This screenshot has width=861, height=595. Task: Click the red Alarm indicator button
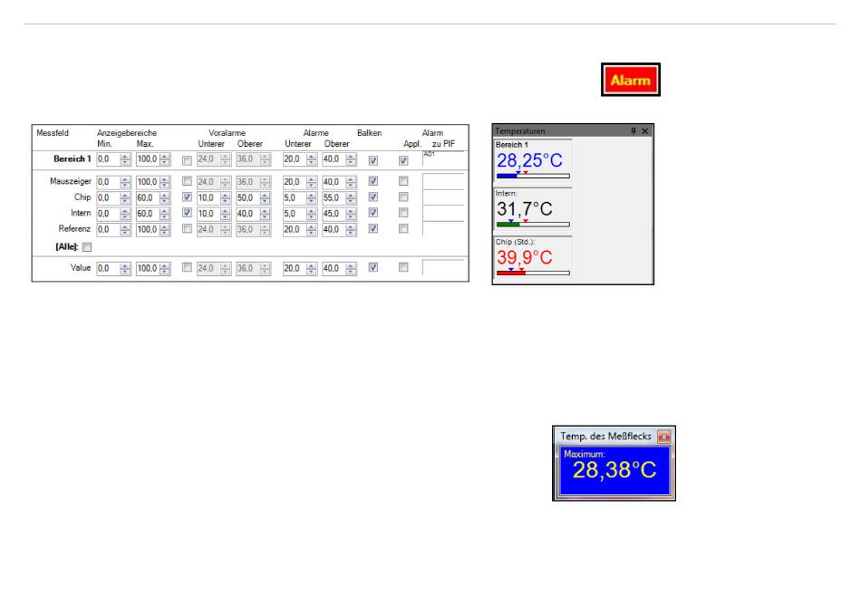click(631, 80)
